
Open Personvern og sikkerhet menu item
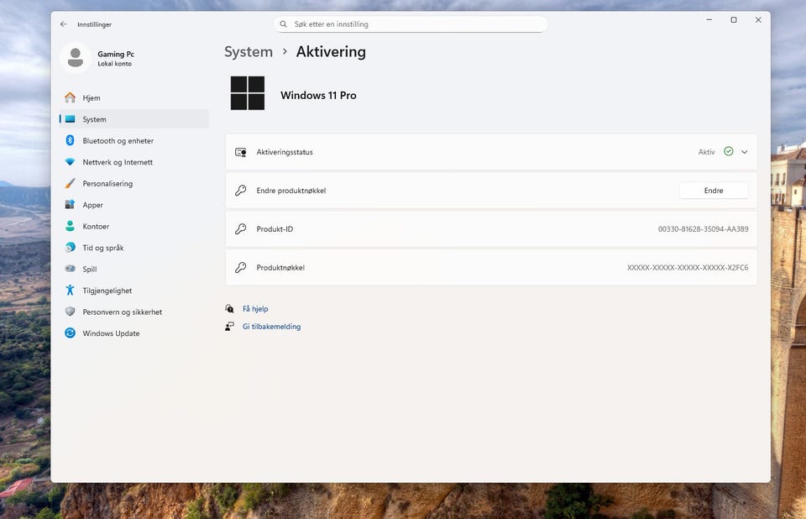click(x=122, y=312)
